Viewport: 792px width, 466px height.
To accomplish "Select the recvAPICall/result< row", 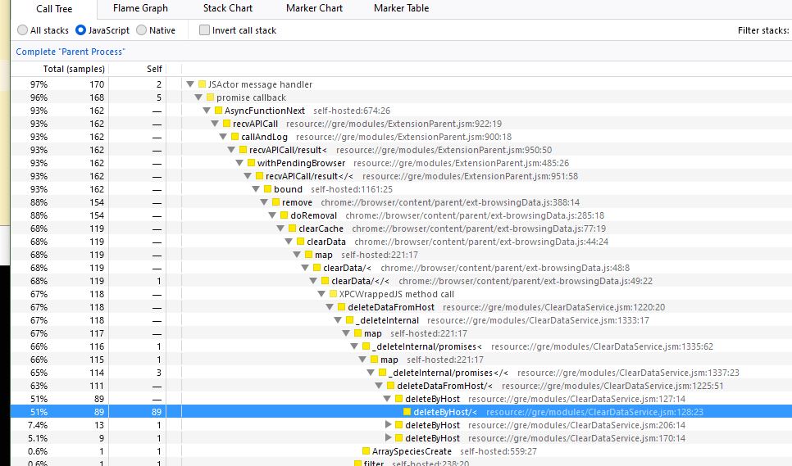I will coord(401,150).
